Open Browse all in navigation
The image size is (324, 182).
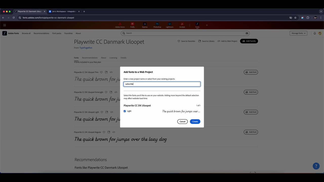[26, 33]
